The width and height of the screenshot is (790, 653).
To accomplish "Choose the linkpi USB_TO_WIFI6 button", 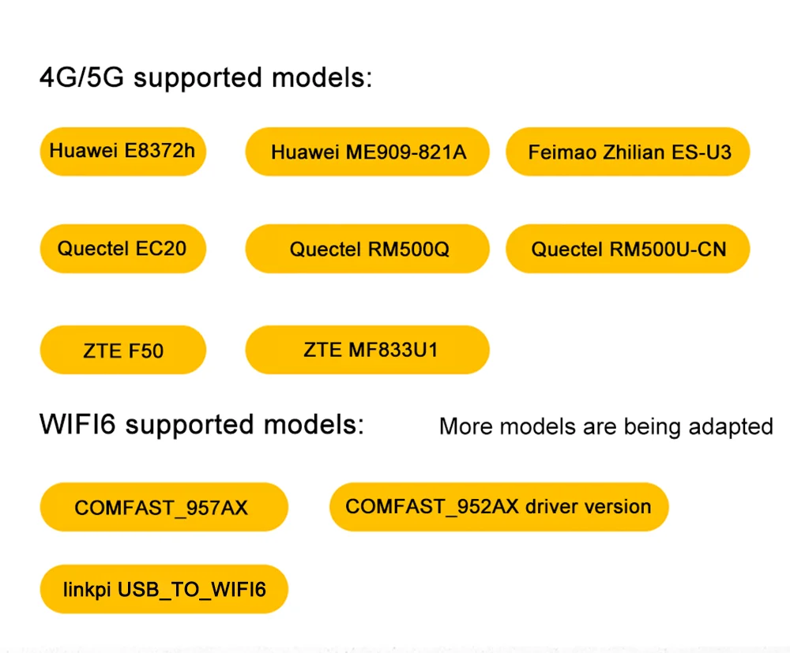I will click(x=164, y=589).
